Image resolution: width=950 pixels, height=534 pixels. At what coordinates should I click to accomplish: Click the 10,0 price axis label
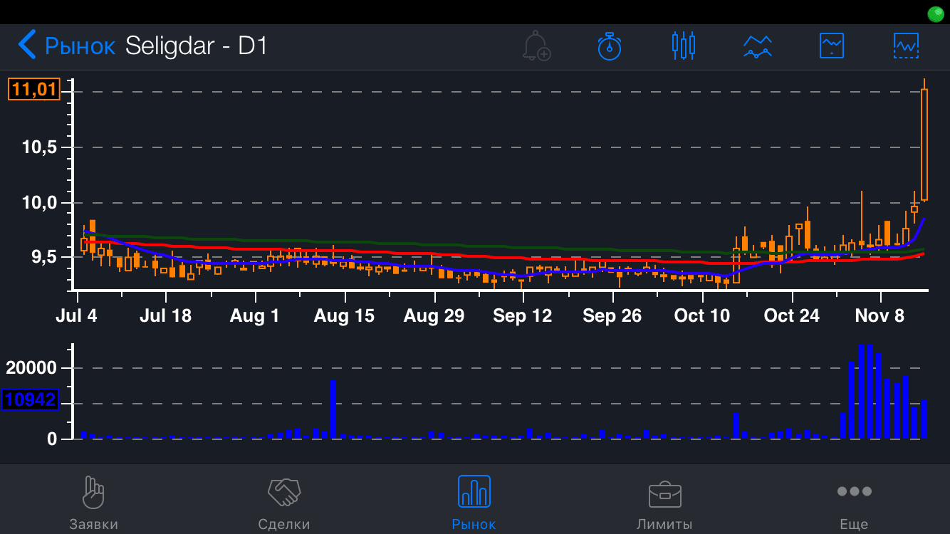41,202
